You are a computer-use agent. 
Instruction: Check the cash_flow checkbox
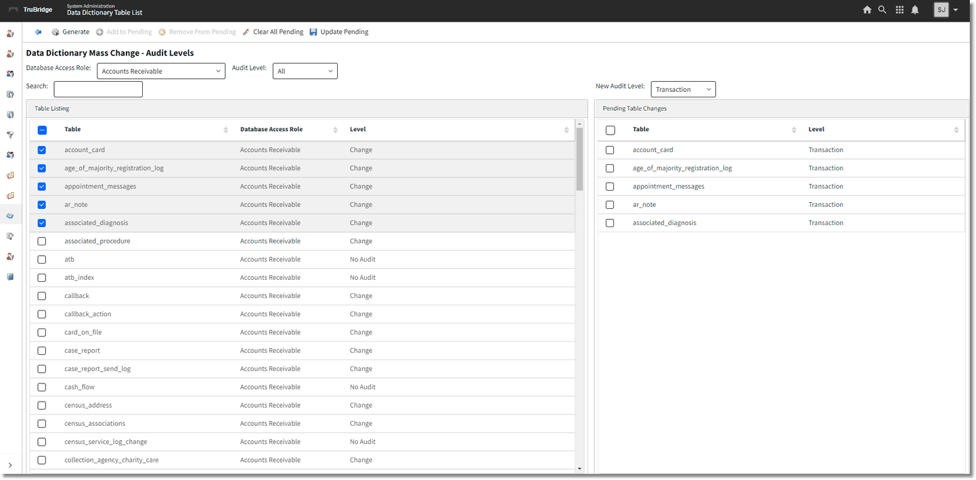tap(42, 387)
